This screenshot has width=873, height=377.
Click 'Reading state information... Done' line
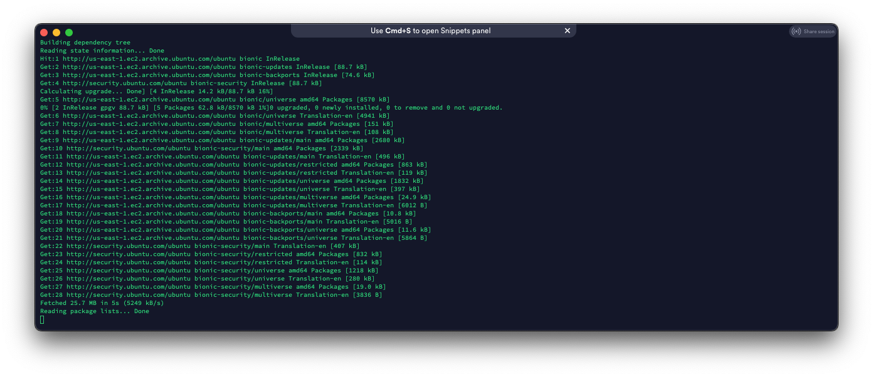[x=102, y=51]
